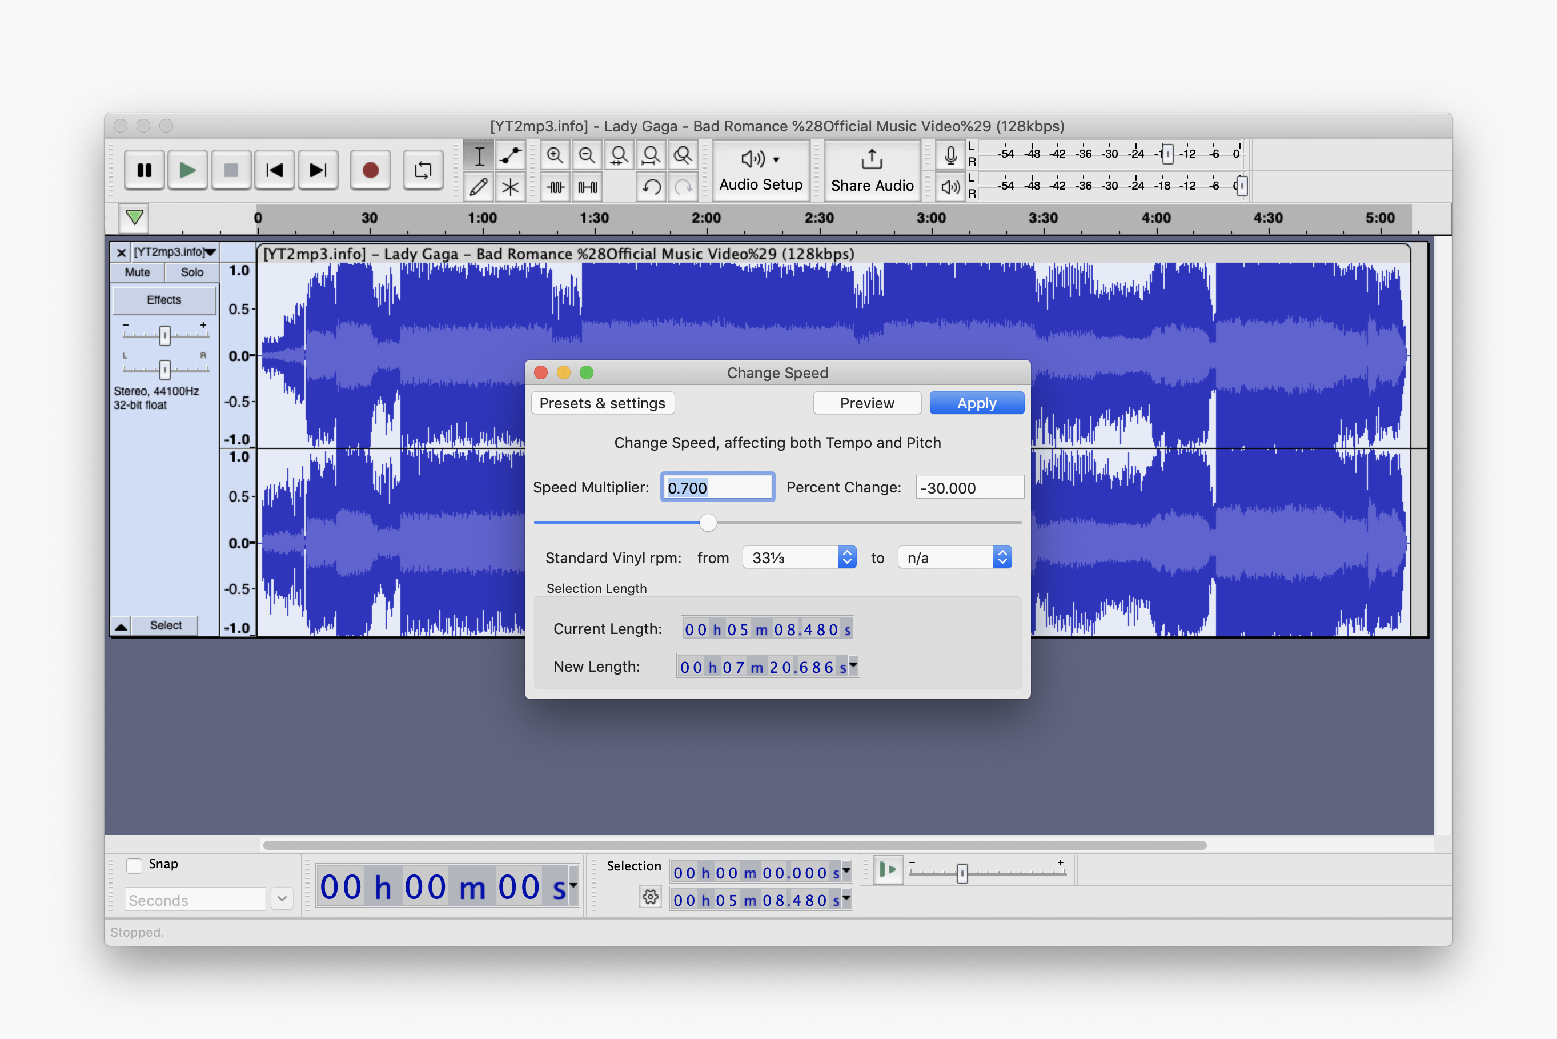The height and width of the screenshot is (1039, 1557).
Task: Select the Envelope tool
Action: pyautogui.click(x=511, y=156)
